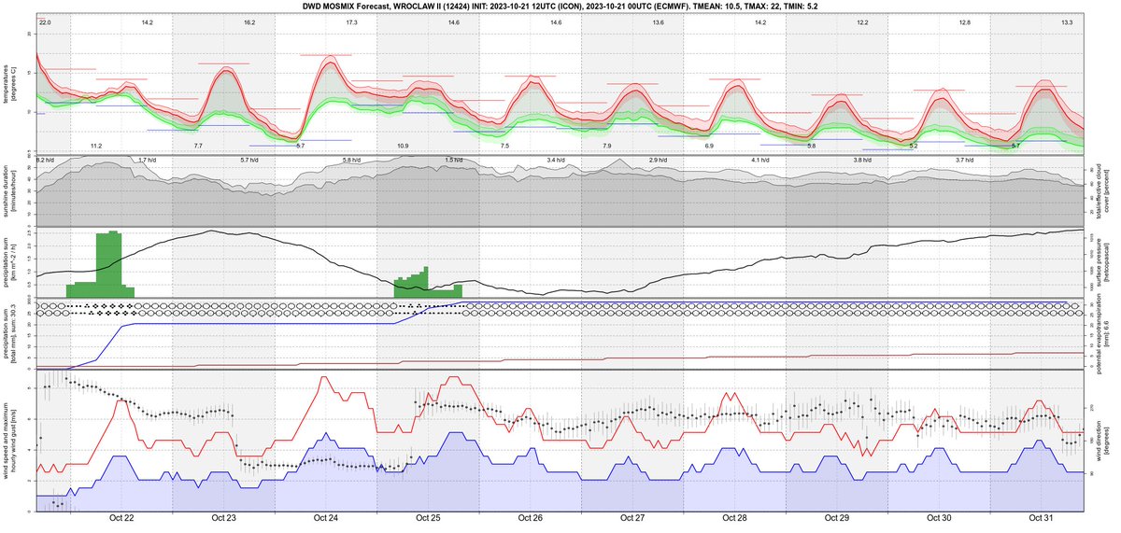The height and width of the screenshot is (533, 1121).
Task: Click the sunshine duration axis label
Action: [x=9, y=191]
